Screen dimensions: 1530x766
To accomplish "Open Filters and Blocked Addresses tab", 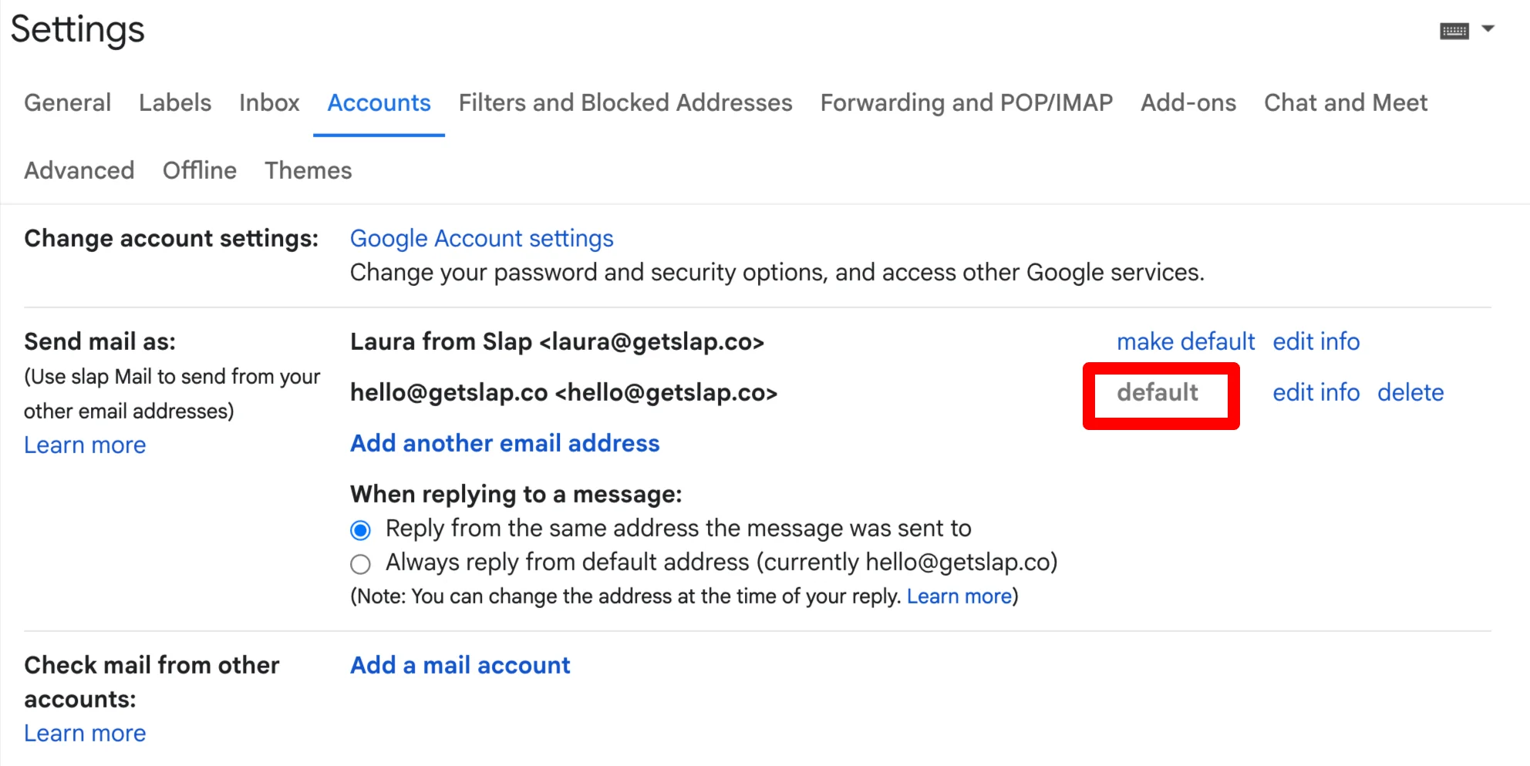I will pyautogui.click(x=625, y=102).
